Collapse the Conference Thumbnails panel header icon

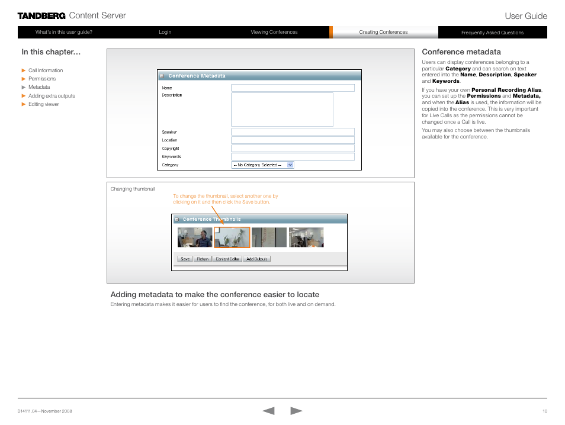click(x=176, y=220)
